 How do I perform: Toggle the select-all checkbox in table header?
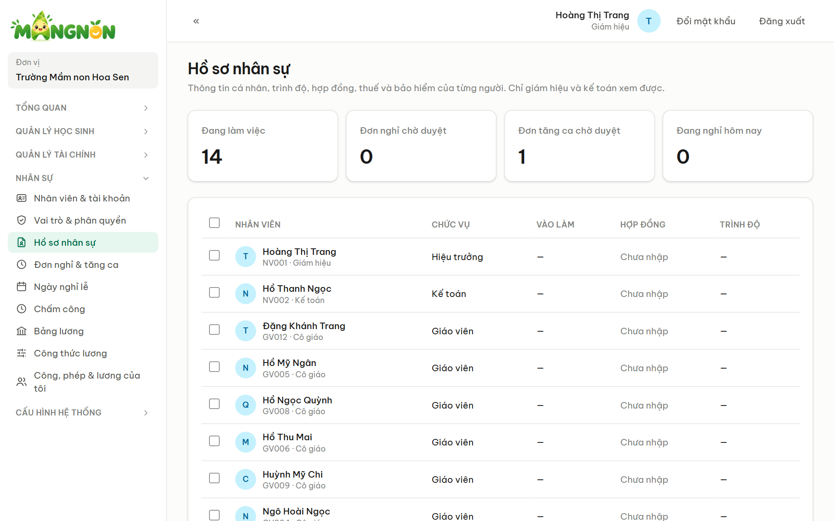pyautogui.click(x=214, y=223)
